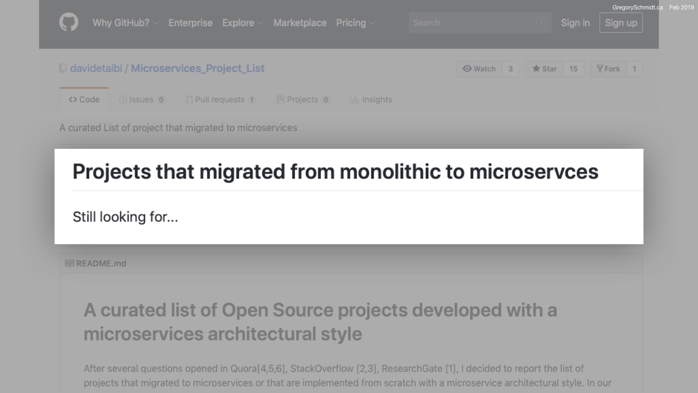Click the Issues exclamation icon

point(123,99)
